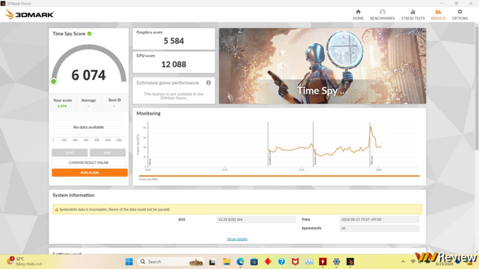
Task: Click info icon beside Estimated game performance
Action: (208, 83)
